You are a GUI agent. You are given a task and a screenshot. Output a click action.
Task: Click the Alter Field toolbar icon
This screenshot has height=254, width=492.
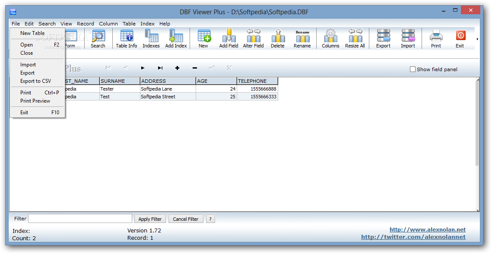point(253,38)
